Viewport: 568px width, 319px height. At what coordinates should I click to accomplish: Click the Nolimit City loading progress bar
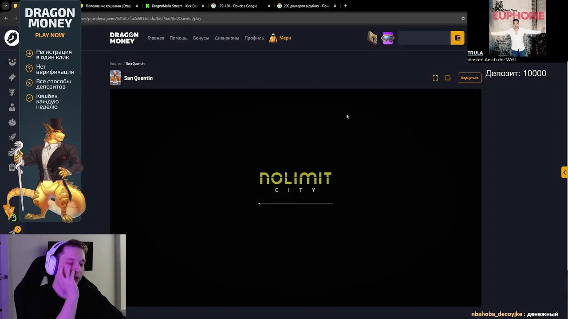pos(296,203)
